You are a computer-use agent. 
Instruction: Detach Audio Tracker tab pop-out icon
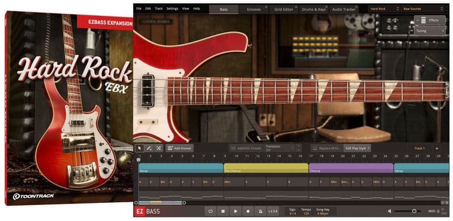[356, 7]
